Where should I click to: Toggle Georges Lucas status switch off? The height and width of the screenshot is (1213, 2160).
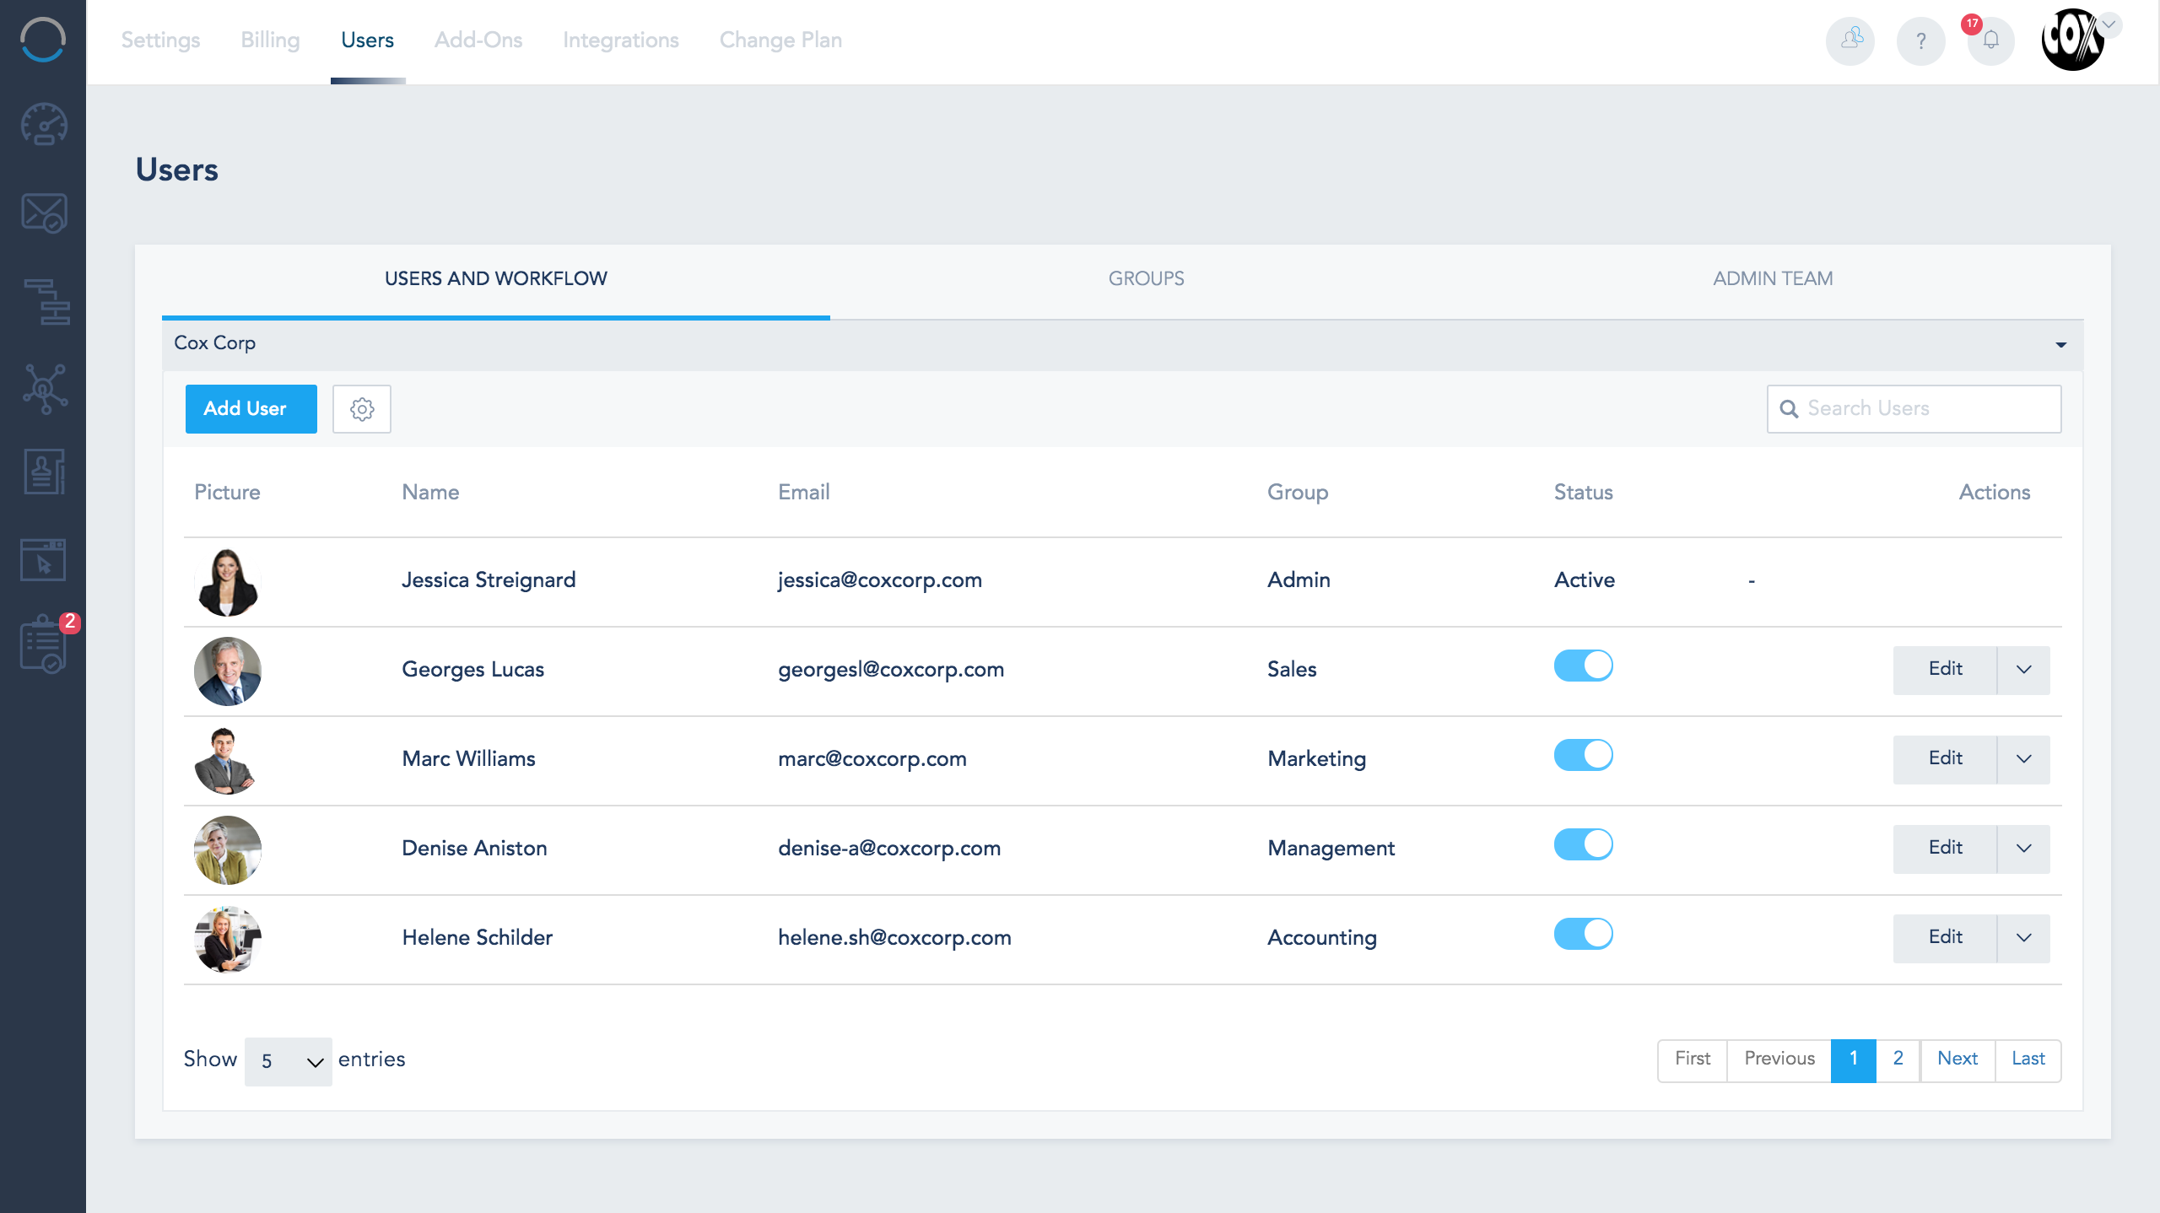pyautogui.click(x=1583, y=666)
